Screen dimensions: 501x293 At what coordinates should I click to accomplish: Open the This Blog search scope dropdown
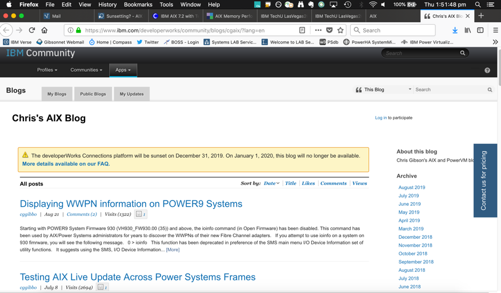pos(383,90)
